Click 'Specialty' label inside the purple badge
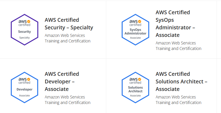The height and width of the screenshot is (113, 221). [24, 38]
